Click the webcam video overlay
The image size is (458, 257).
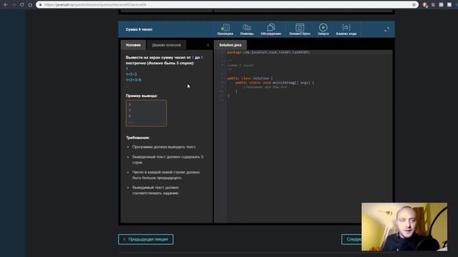(x=404, y=227)
